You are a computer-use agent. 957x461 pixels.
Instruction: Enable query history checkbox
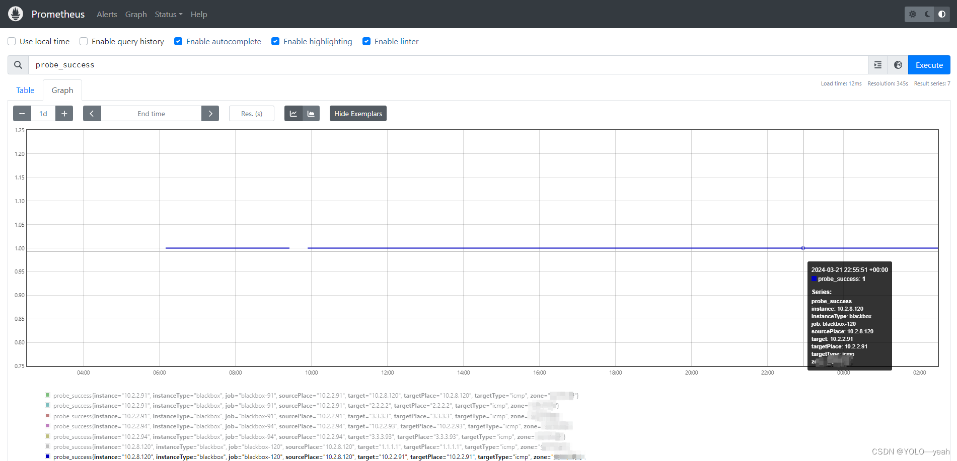tap(84, 41)
